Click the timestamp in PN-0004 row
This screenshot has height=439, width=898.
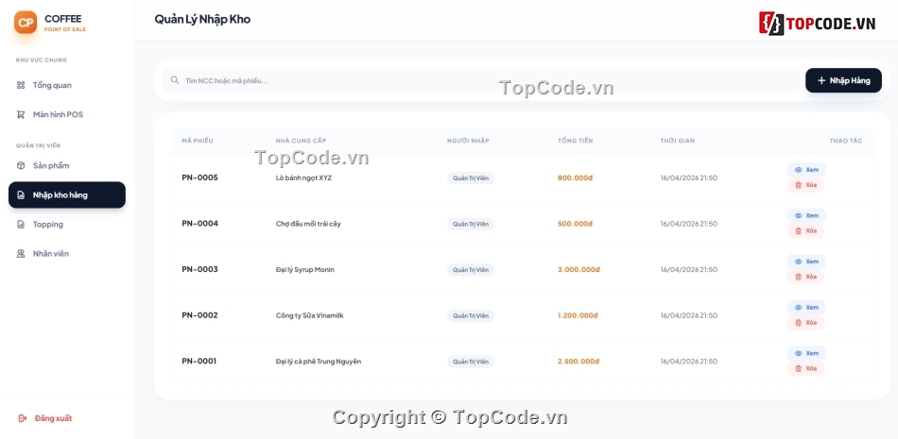(x=688, y=224)
